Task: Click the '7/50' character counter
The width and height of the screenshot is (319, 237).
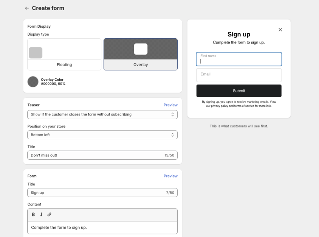Action: (x=170, y=193)
